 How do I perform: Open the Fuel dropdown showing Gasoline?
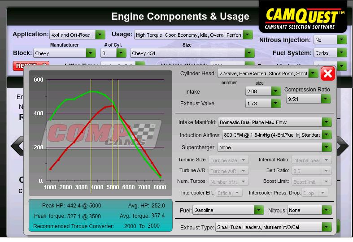[228, 210]
